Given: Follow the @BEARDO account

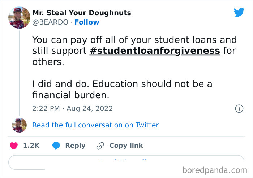Looking at the screenshot, I should [87, 22].
